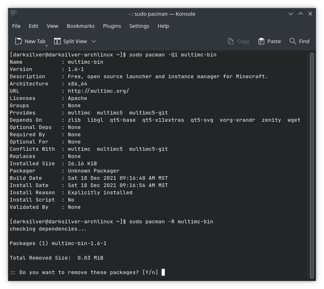324x289 pixels.
Task: Click the Split View icon
Action: [57, 41]
